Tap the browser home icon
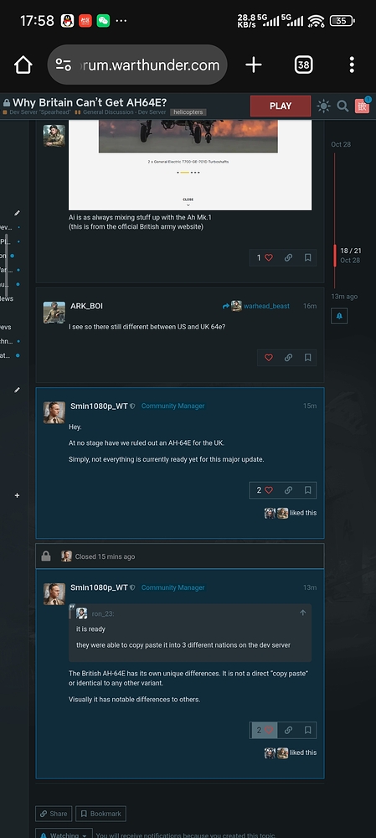Image resolution: width=376 pixels, height=838 pixels. pyautogui.click(x=23, y=65)
